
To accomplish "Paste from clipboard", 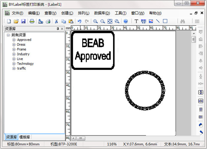I will [x=71, y=21].
